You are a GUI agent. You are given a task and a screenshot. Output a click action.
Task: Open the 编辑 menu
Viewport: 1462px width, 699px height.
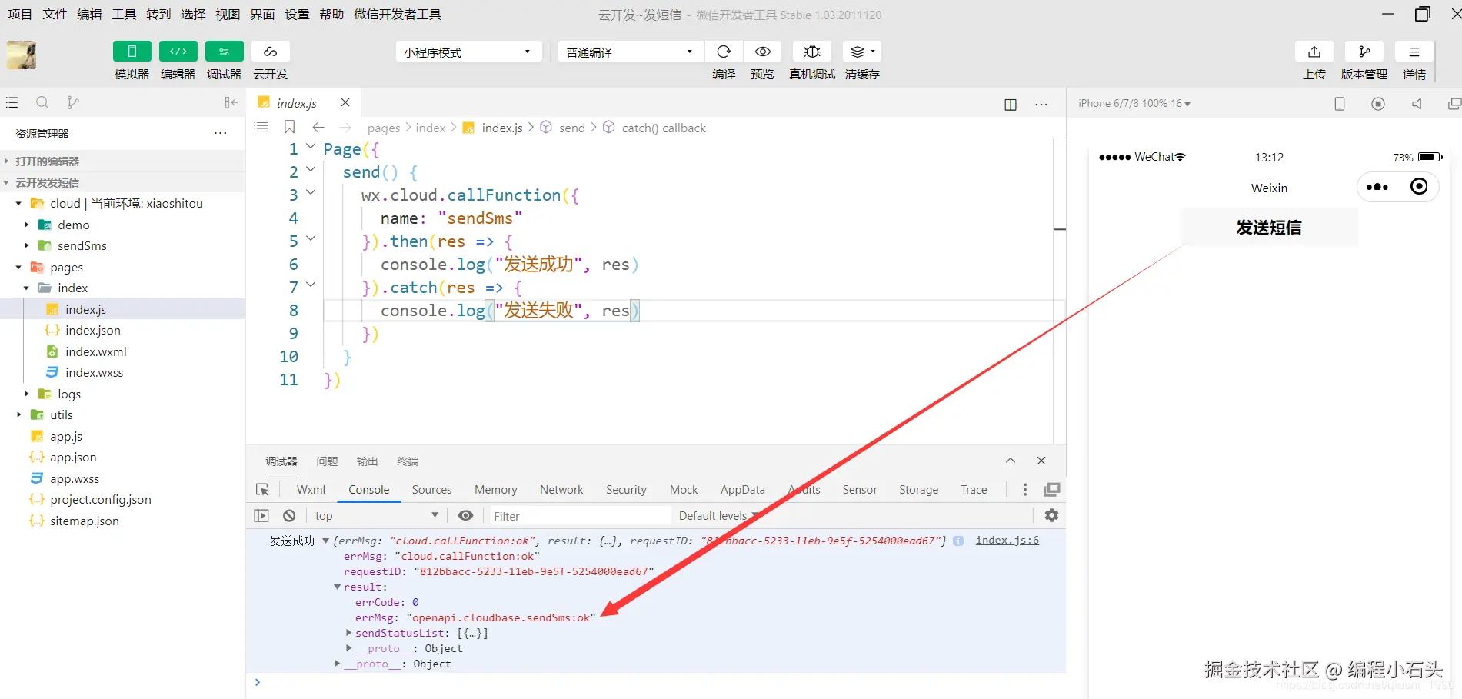(x=89, y=14)
